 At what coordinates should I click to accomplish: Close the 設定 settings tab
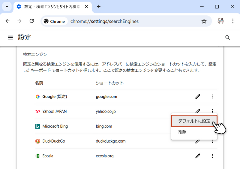pyautogui.click(x=86, y=7)
